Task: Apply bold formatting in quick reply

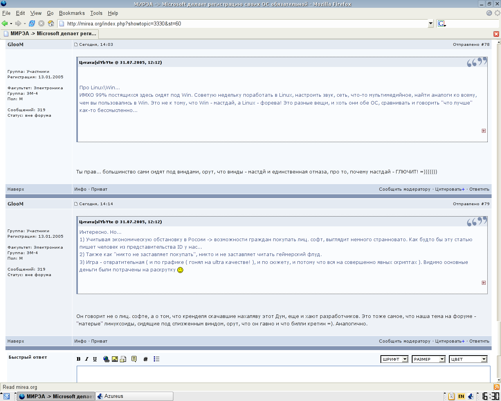Action: [78, 359]
